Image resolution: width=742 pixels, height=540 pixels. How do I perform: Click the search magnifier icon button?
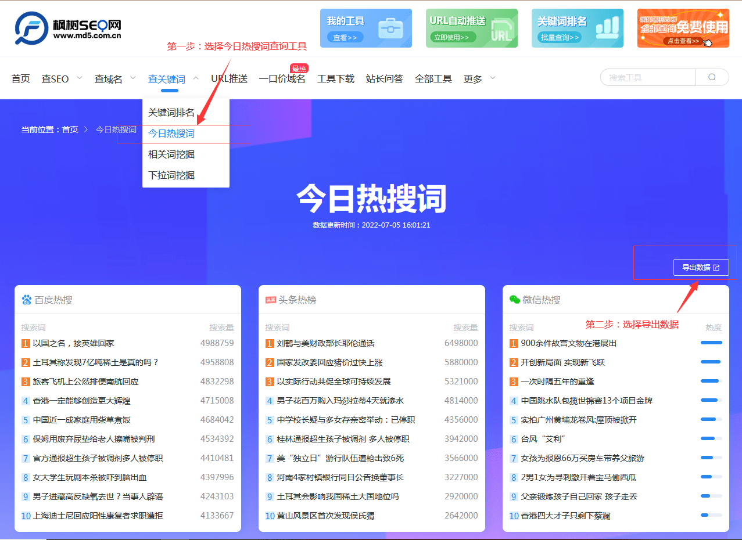coord(712,78)
